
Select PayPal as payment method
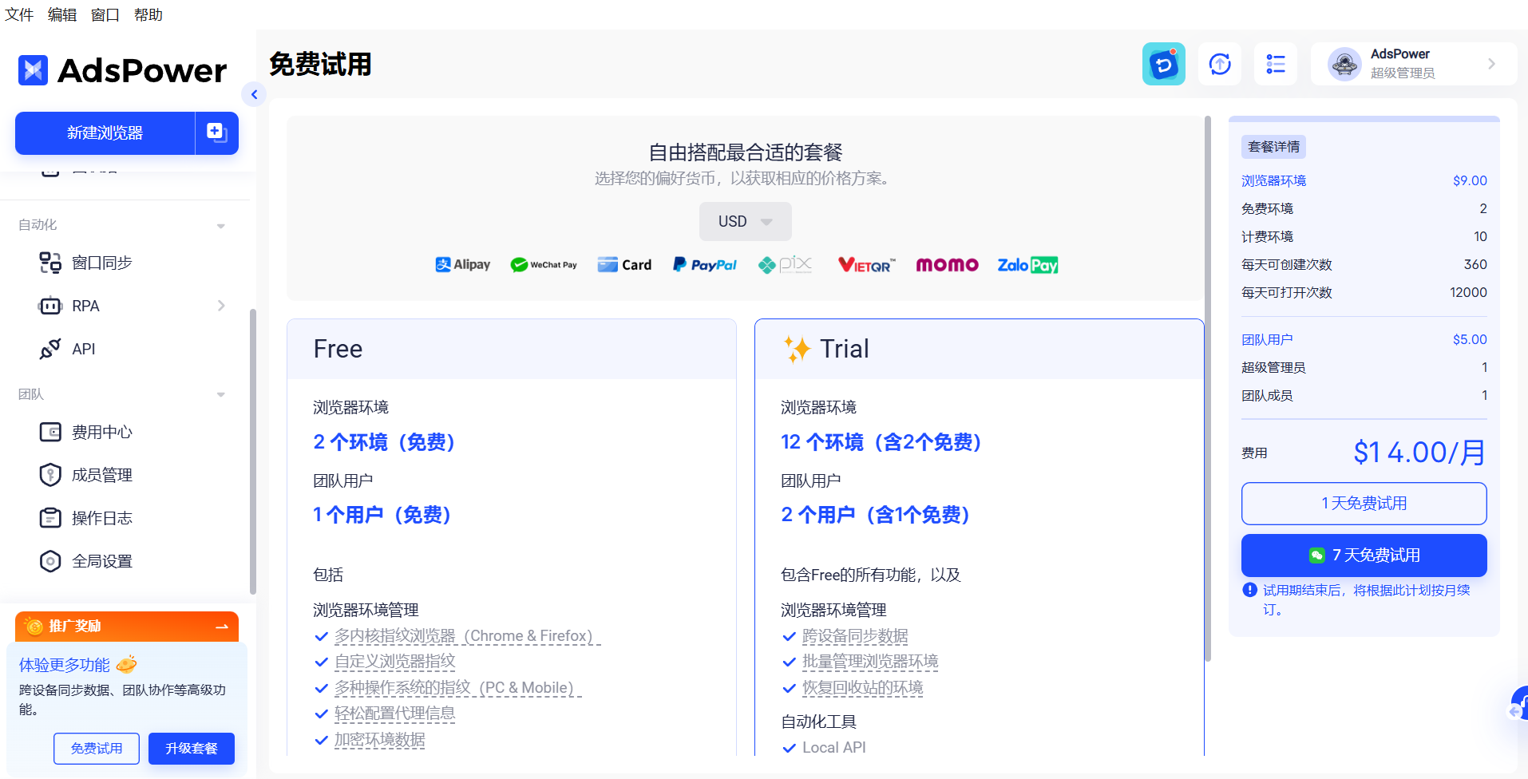tap(705, 264)
